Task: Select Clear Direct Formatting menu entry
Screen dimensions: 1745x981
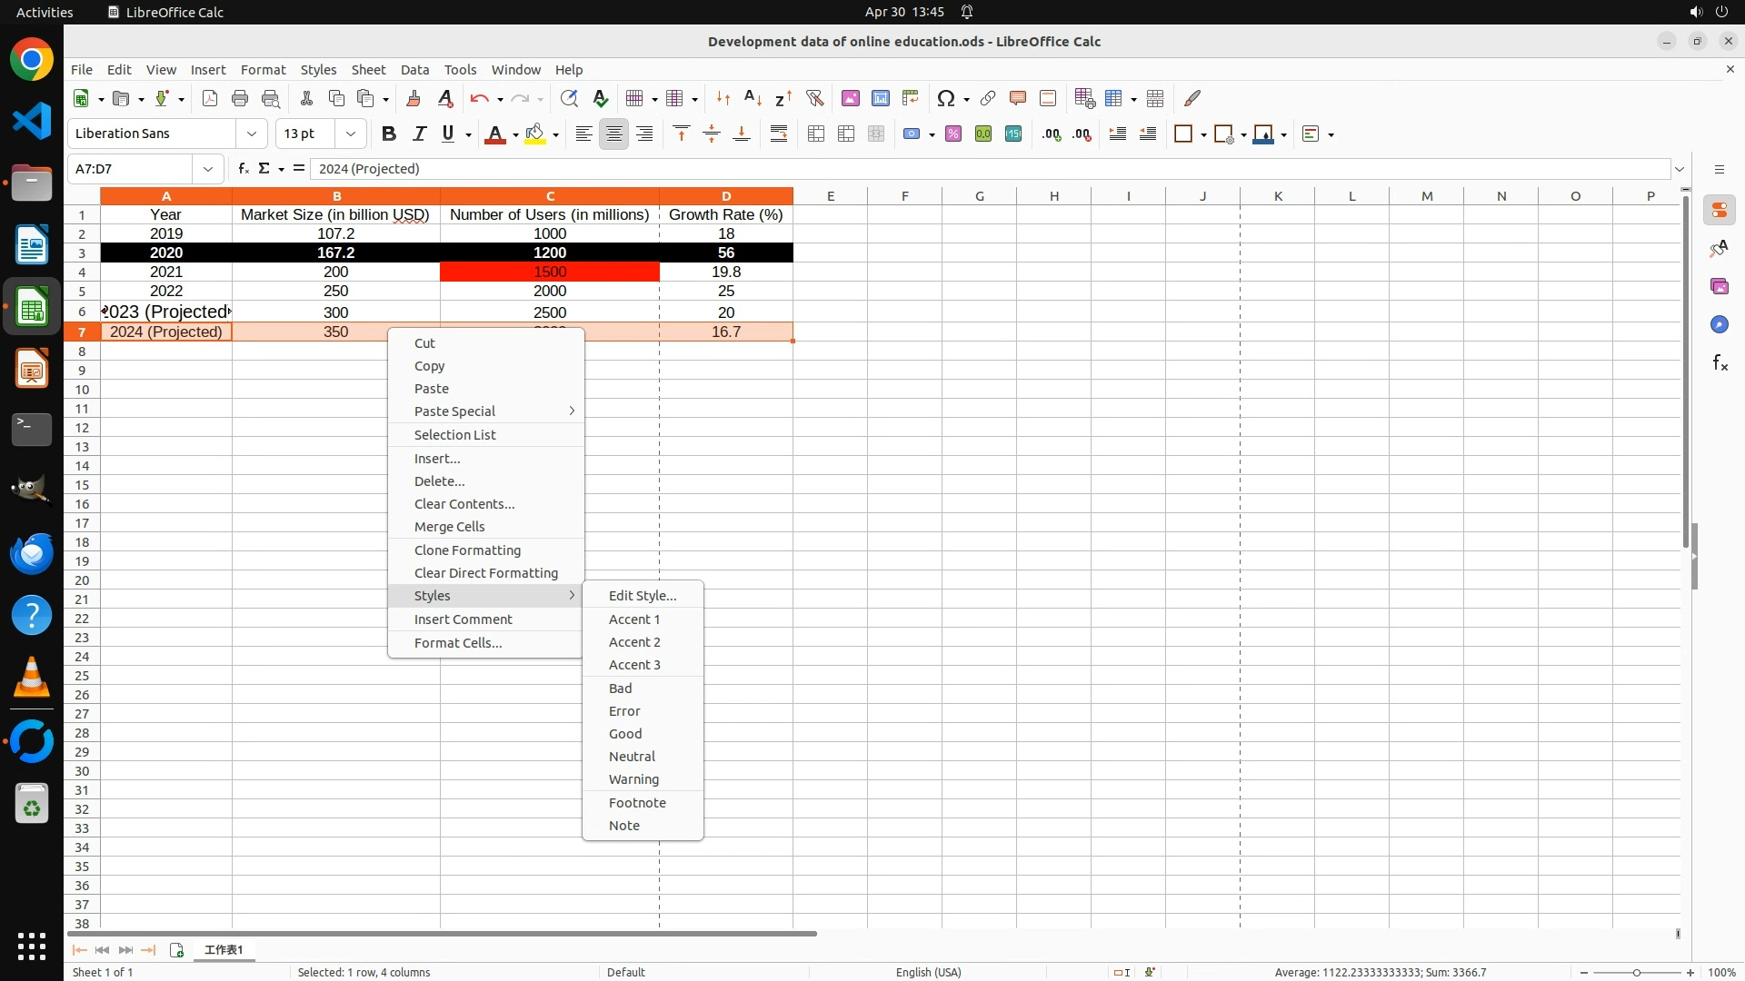Action: (485, 573)
